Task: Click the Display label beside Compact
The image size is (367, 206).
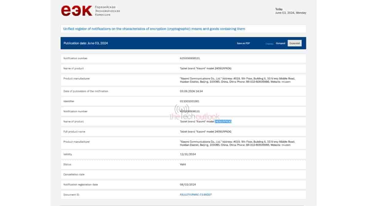Action: (269, 44)
